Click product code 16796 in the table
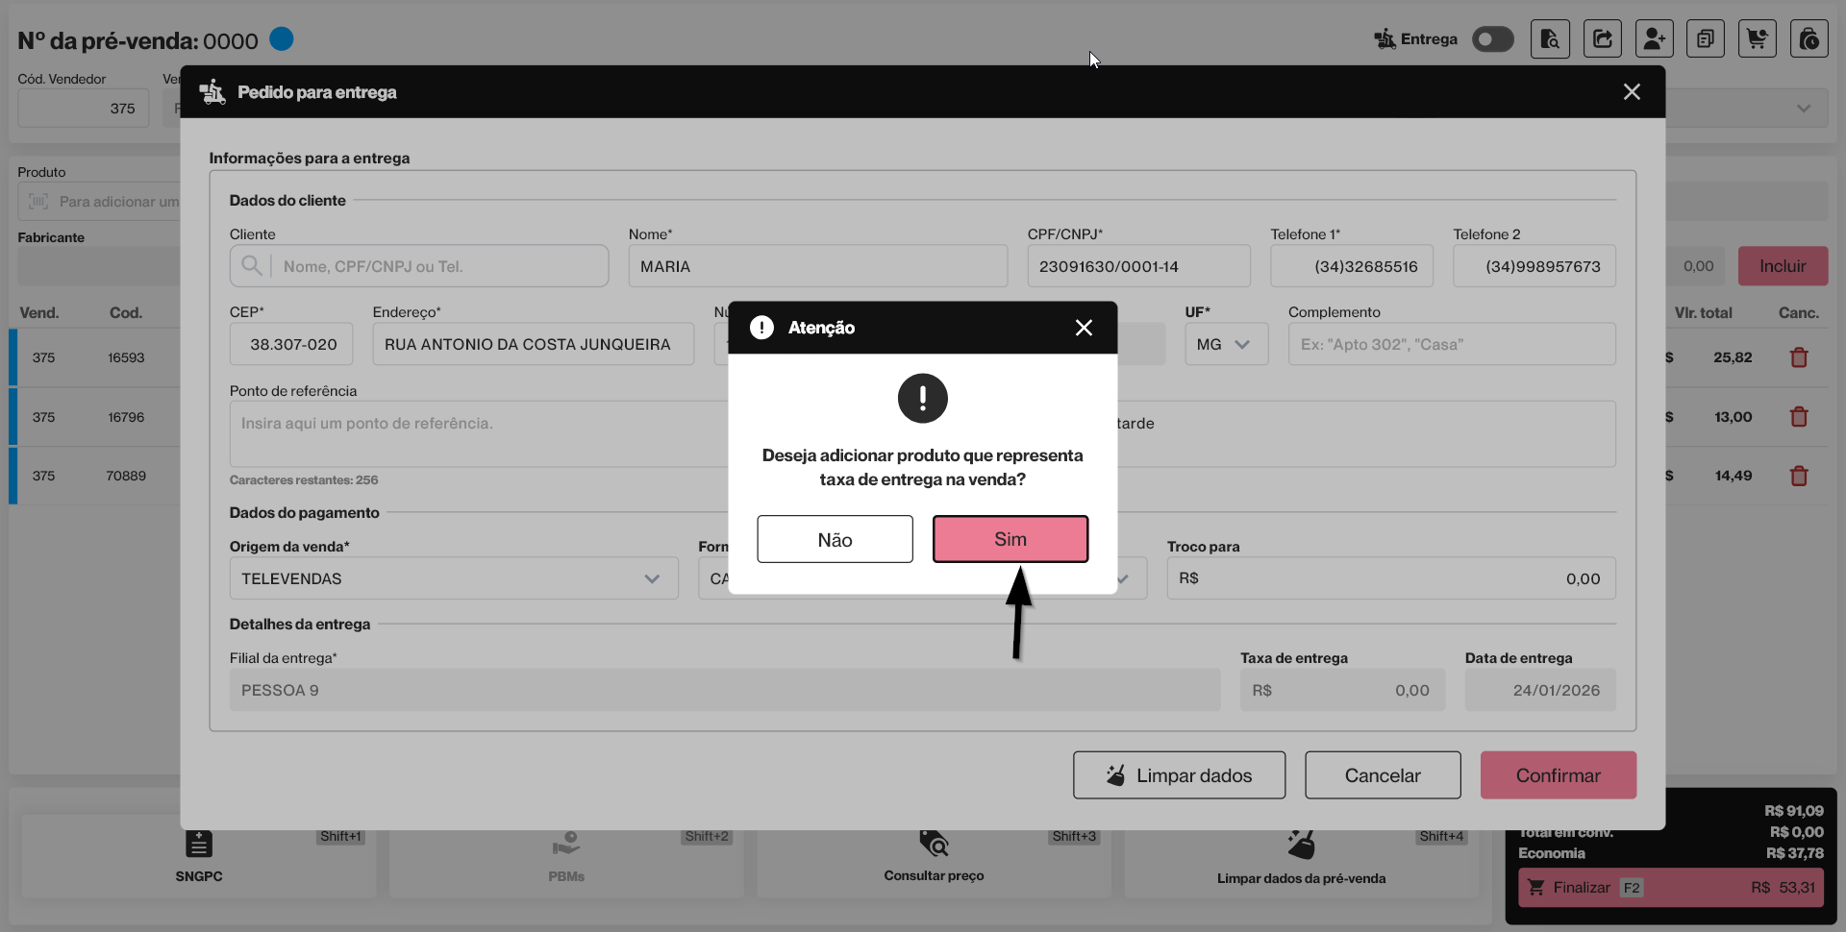Viewport: 1846px width, 932px height. tap(126, 417)
